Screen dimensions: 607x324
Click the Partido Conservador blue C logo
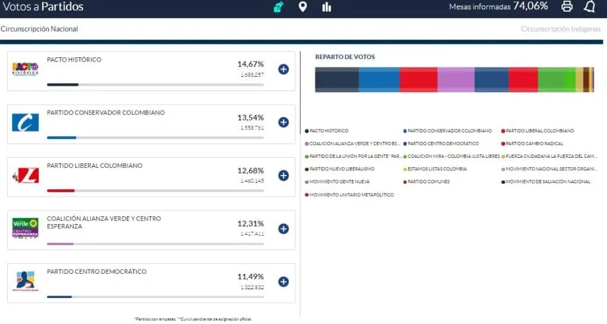point(25,122)
